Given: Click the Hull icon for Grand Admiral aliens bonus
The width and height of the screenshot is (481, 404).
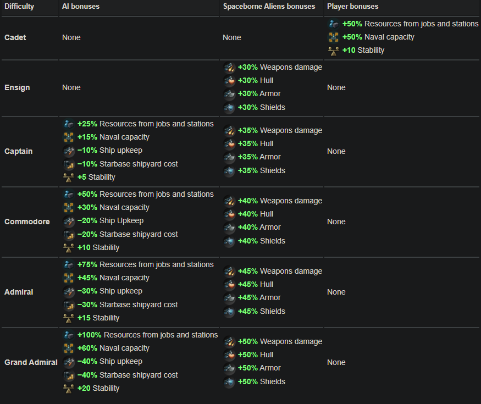Looking at the screenshot, I should click(x=228, y=355).
